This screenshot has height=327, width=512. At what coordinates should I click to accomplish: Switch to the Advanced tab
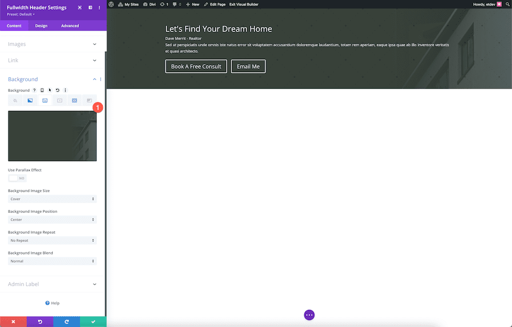pos(70,26)
